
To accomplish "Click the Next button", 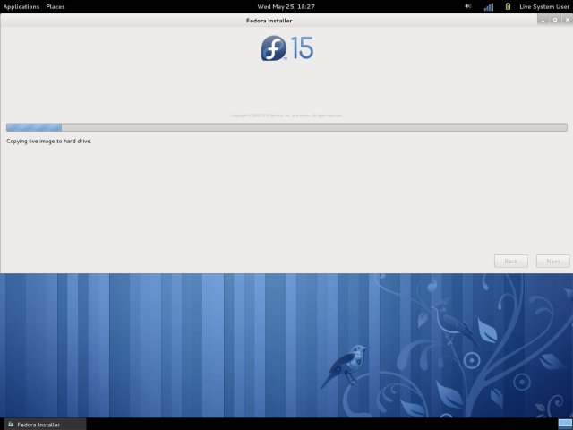I will tap(553, 261).
